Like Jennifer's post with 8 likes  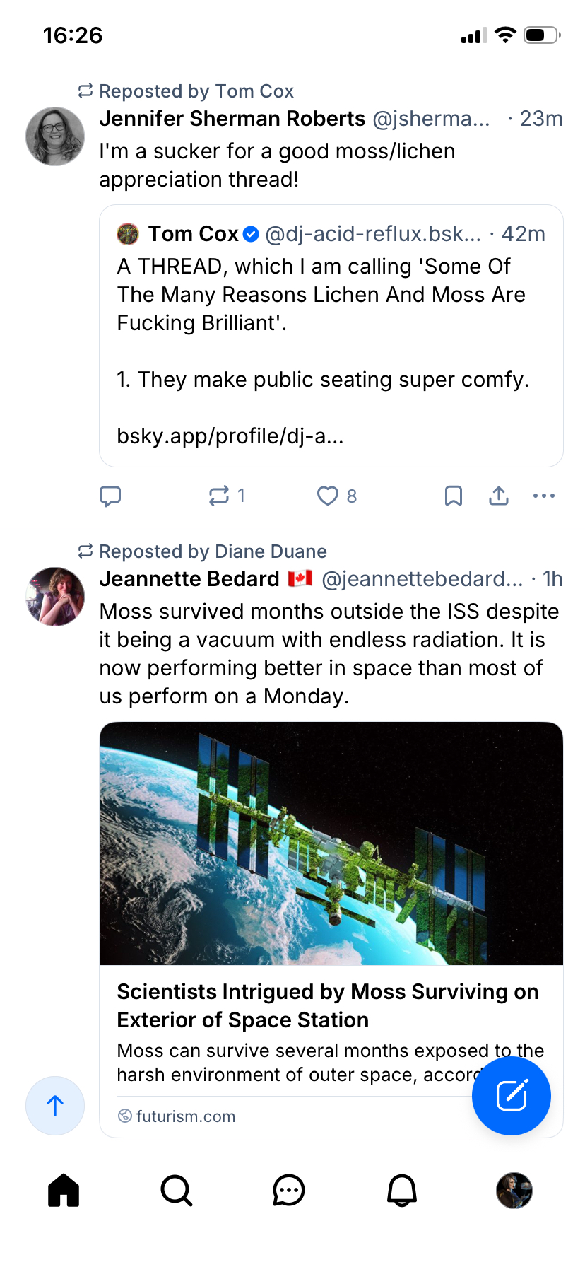[x=328, y=496]
